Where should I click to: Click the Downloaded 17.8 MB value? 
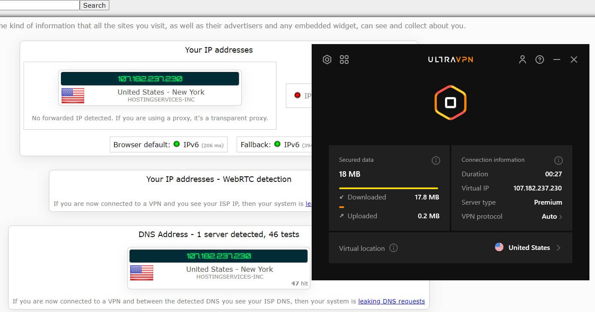click(427, 197)
